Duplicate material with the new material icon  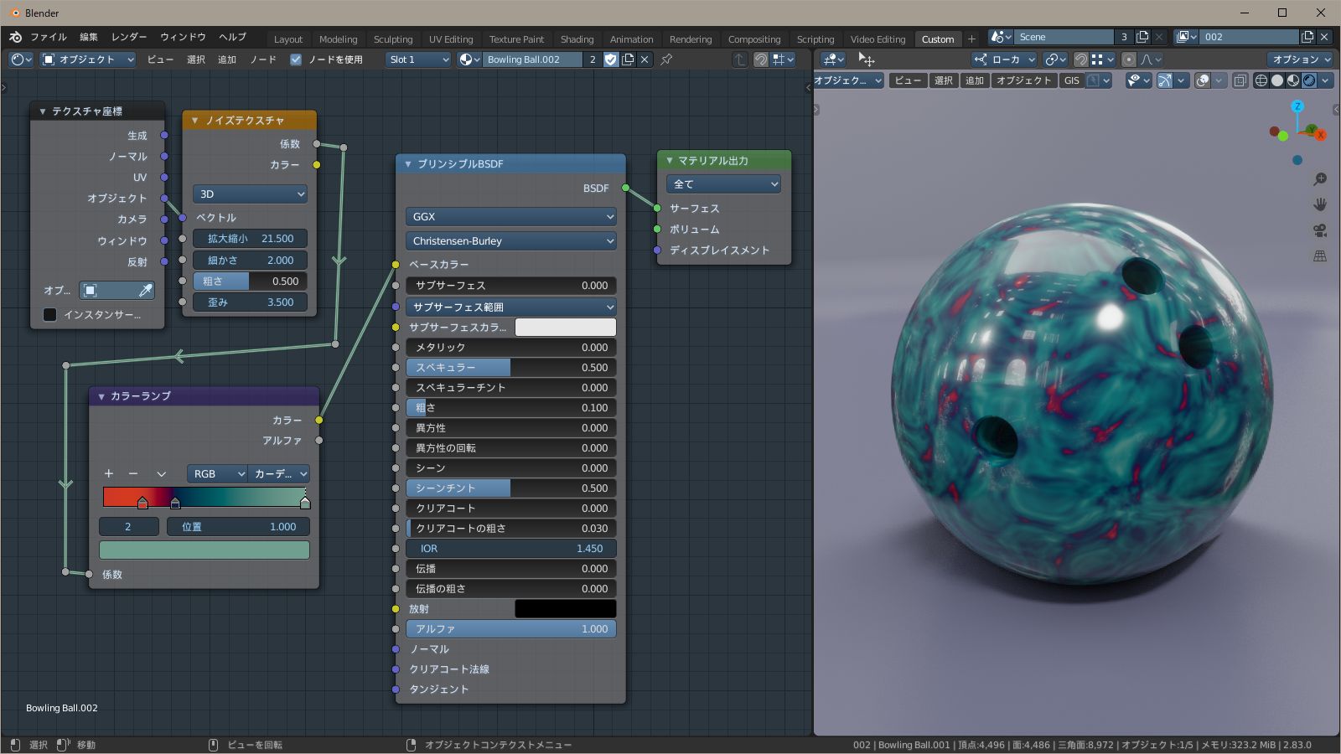point(628,59)
